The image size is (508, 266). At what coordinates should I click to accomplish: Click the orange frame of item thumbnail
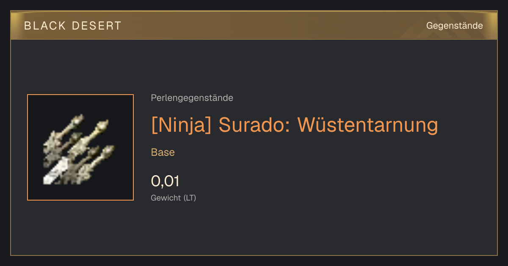80,95
